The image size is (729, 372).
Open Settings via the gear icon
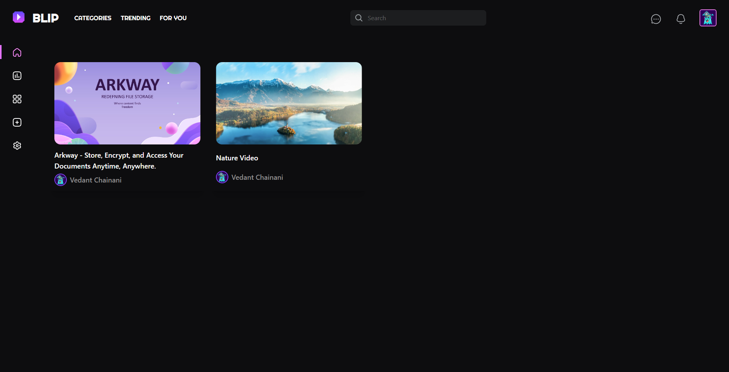pos(17,145)
